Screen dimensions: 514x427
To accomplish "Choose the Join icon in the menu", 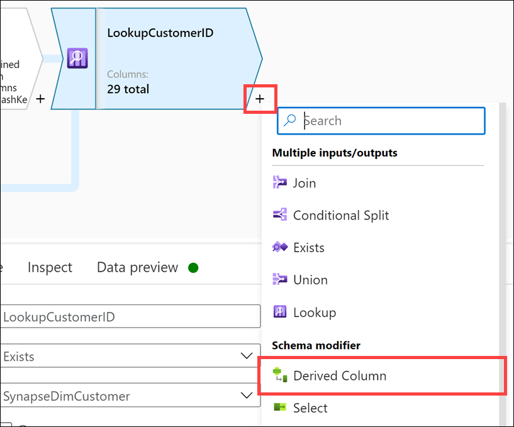I will (279, 182).
